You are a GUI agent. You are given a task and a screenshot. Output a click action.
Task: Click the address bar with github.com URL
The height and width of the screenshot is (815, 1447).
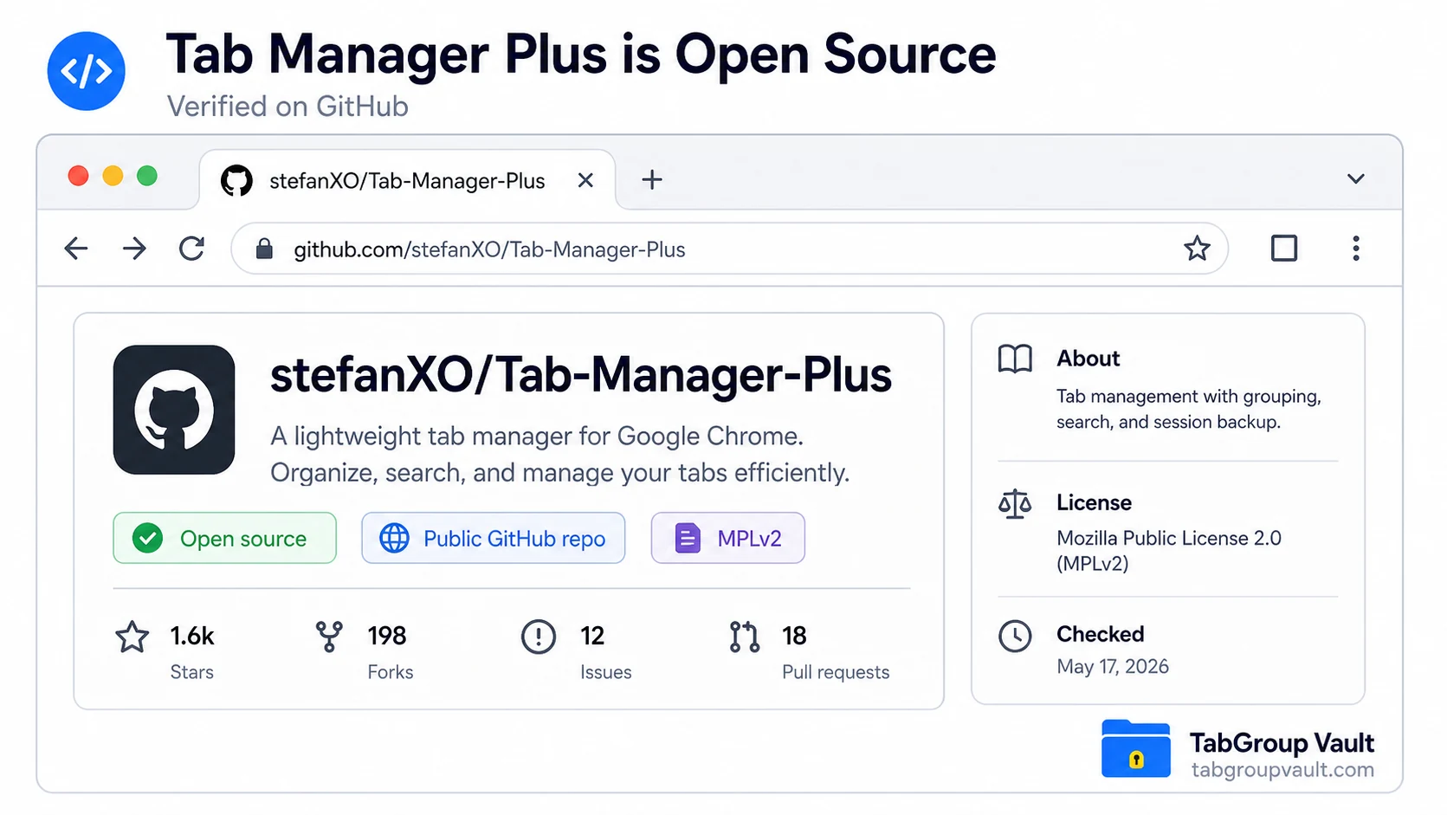click(729, 249)
